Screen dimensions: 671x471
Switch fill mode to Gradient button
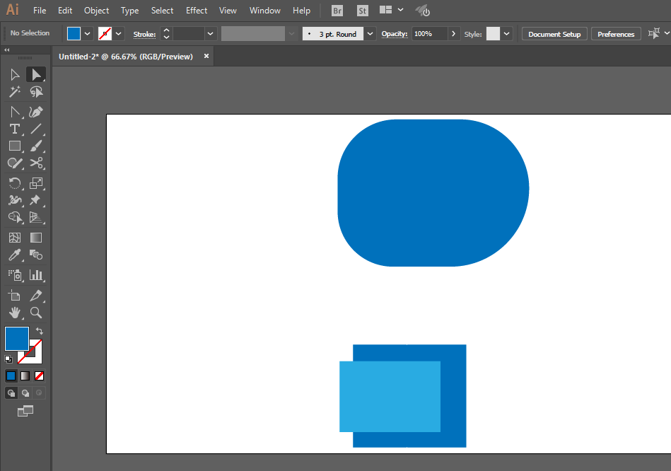(25, 376)
